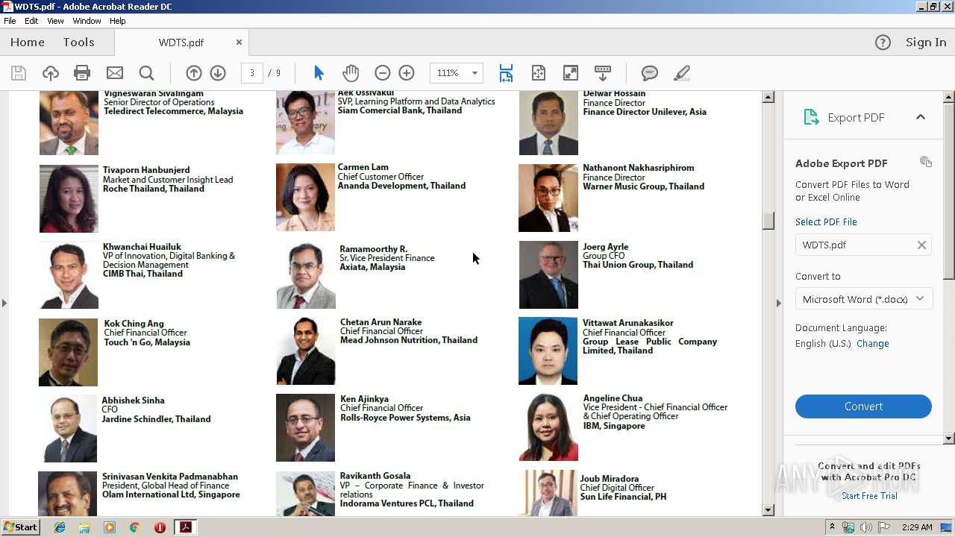The width and height of the screenshot is (955, 537).
Task: Zoom in with the plus icon
Action: [407, 73]
